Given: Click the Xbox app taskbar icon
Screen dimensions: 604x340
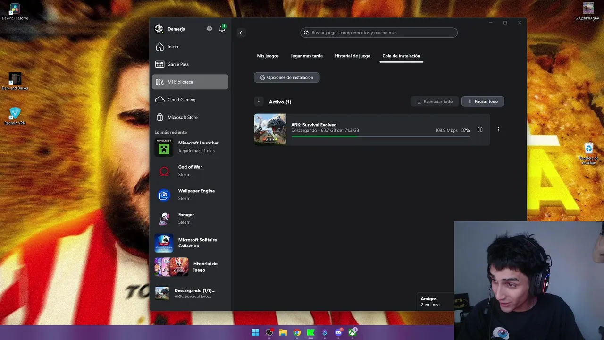Looking at the screenshot, I should coord(352,332).
